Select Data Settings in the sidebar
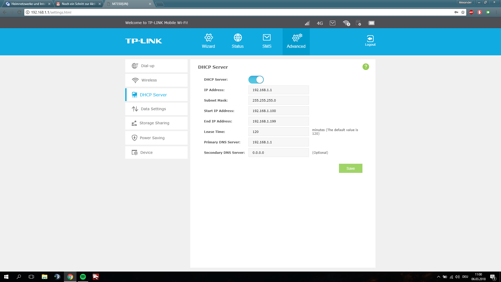501x282 pixels. point(156,109)
